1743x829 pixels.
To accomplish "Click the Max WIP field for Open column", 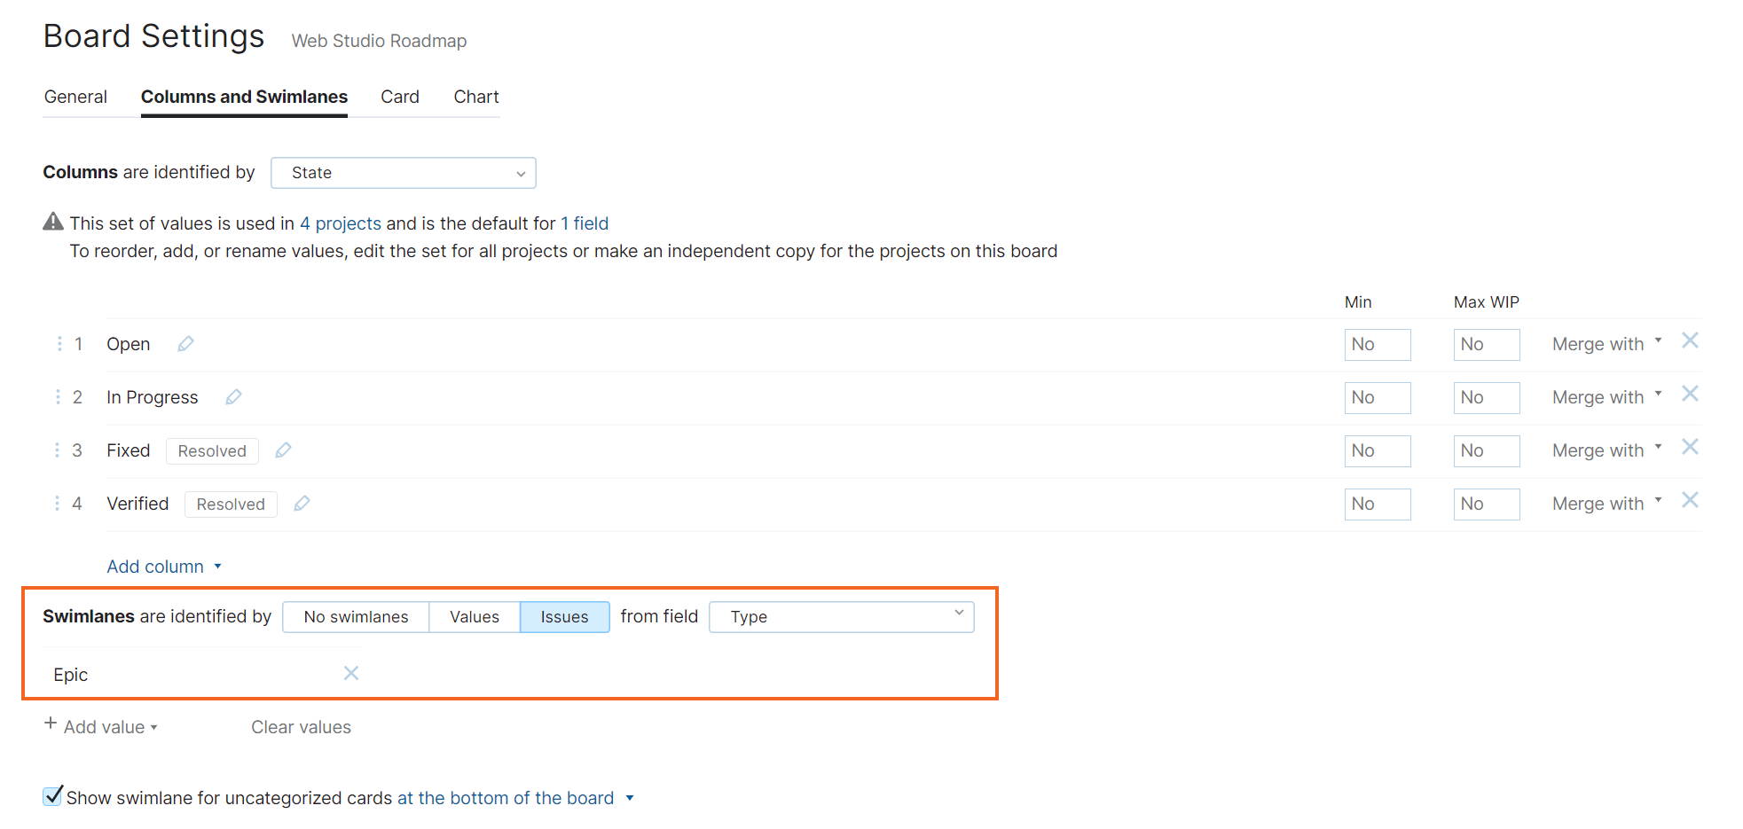I will pyautogui.click(x=1486, y=344).
